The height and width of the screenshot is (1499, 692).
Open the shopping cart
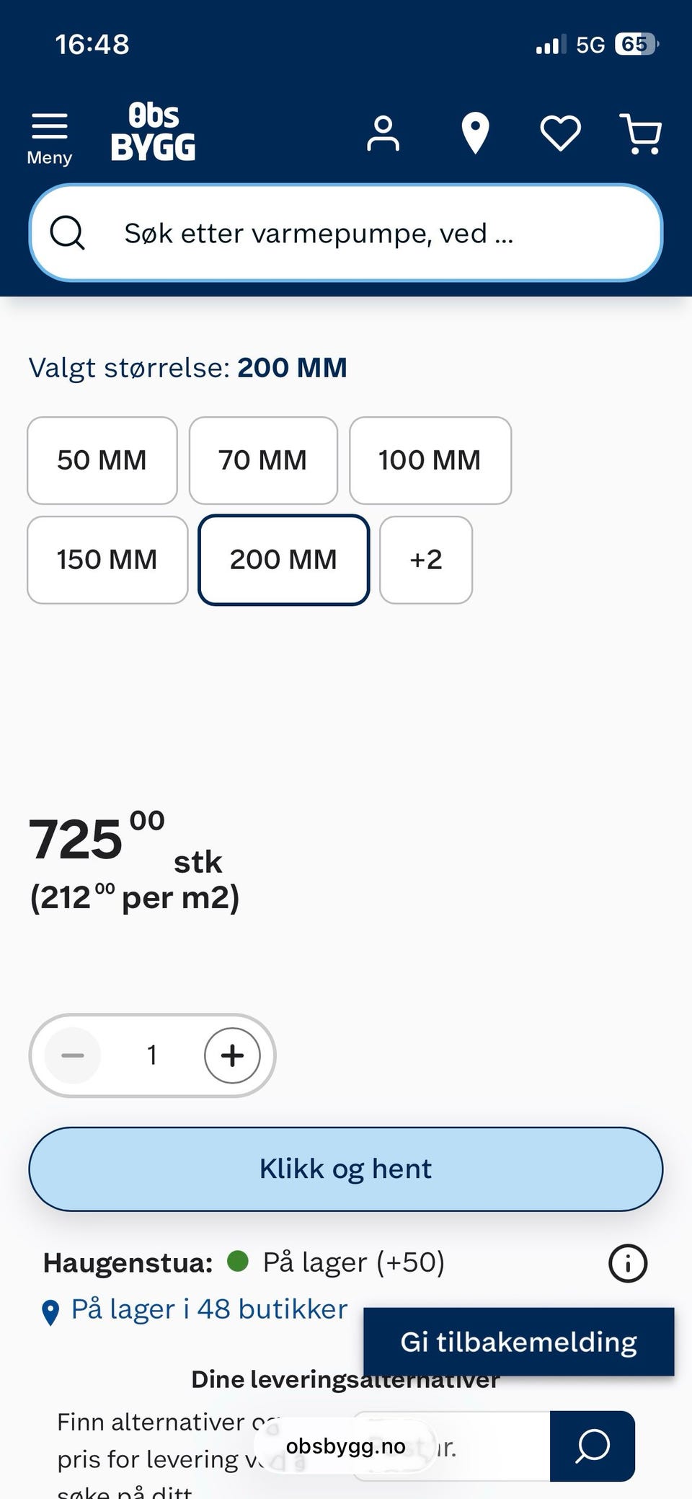[x=641, y=133]
